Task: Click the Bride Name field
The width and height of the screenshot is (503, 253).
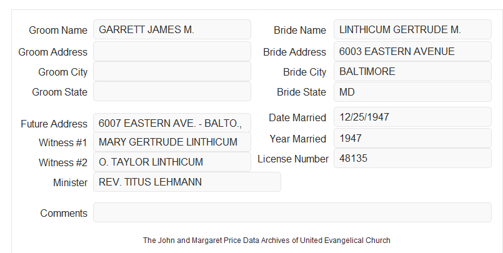Action: 412,29
